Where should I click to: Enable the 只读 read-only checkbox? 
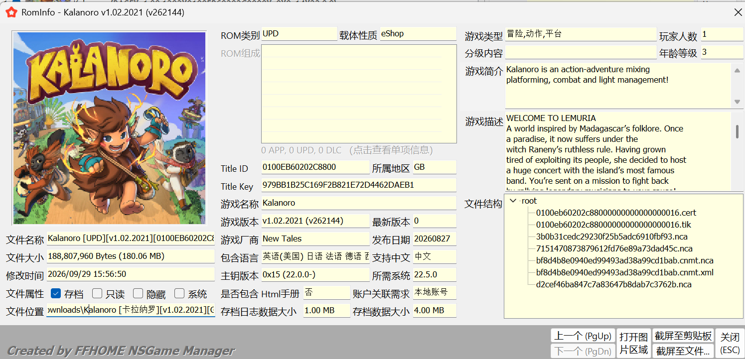(x=97, y=293)
